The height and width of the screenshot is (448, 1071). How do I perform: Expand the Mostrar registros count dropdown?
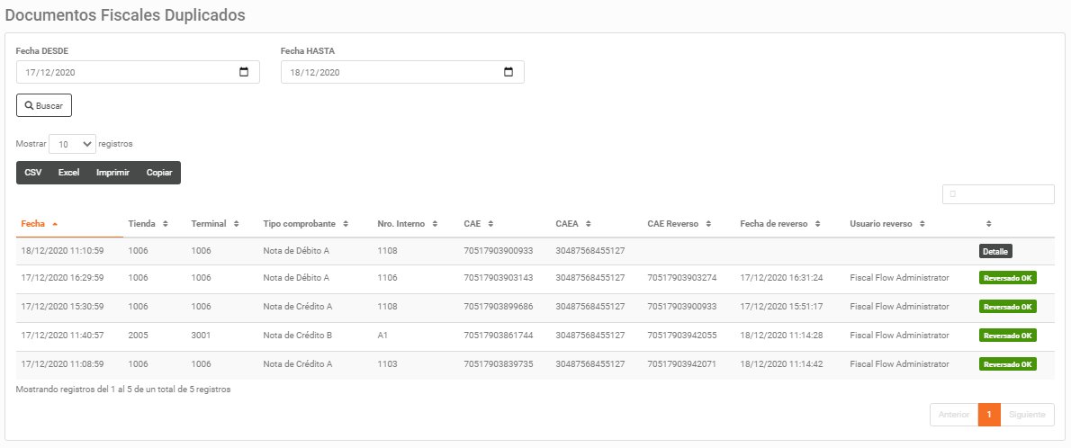click(x=72, y=144)
